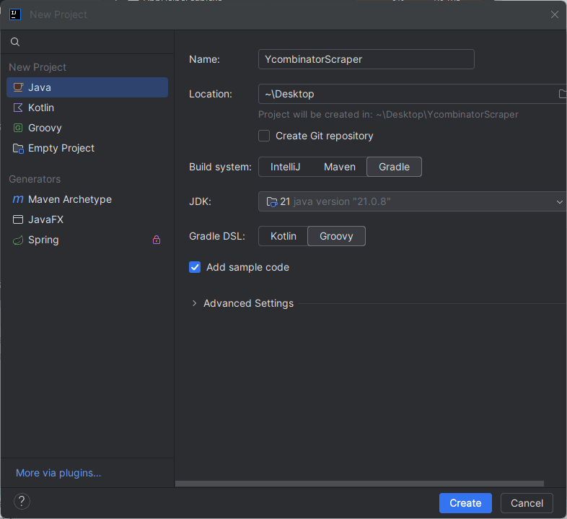Open the Maven Archetype generator
Screen dimensions: 567x519
tap(69, 199)
